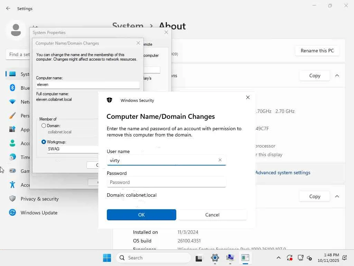Open the Task View taskbar icon
The image size is (354, 266).
[199, 258]
